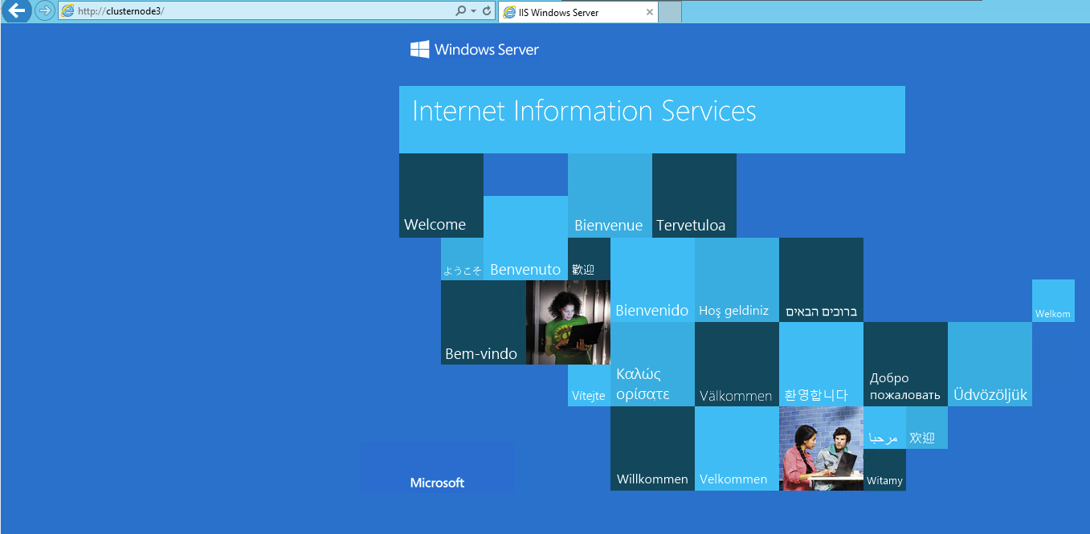This screenshot has width=1090, height=534.
Task: Click the Tervetuloa tile
Action: 694,195
